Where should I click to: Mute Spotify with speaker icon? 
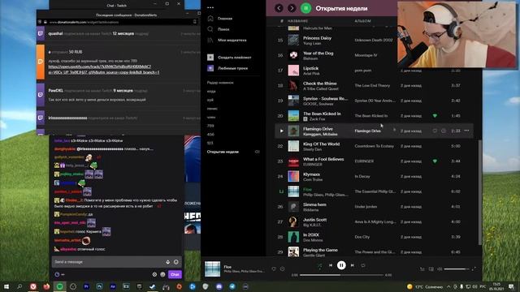(x=440, y=269)
